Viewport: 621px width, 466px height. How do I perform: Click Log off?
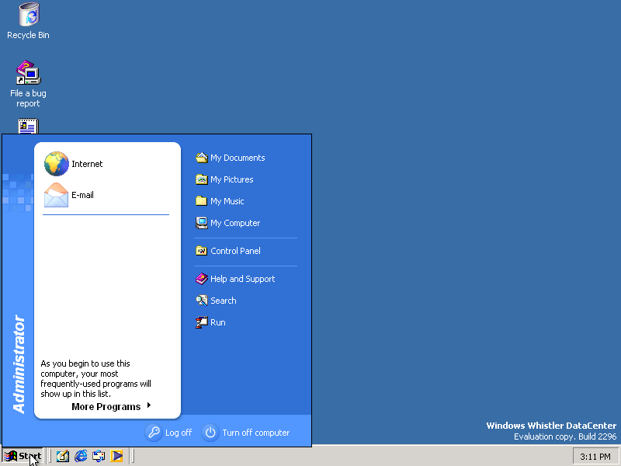[168, 432]
